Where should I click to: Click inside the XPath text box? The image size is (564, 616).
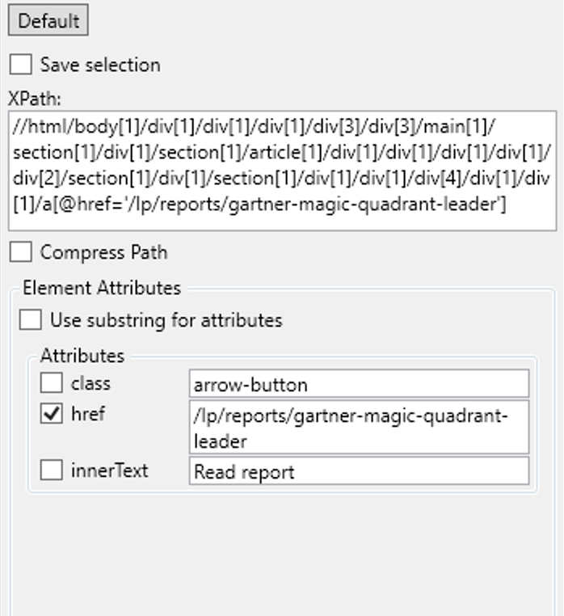pos(283,171)
